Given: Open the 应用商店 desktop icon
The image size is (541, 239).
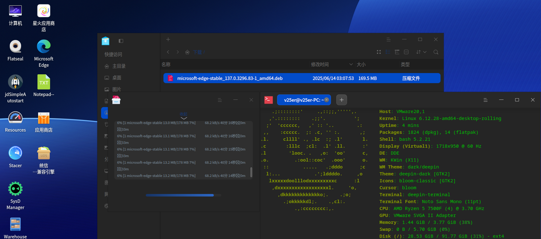Looking at the screenshot, I should tap(44, 122).
